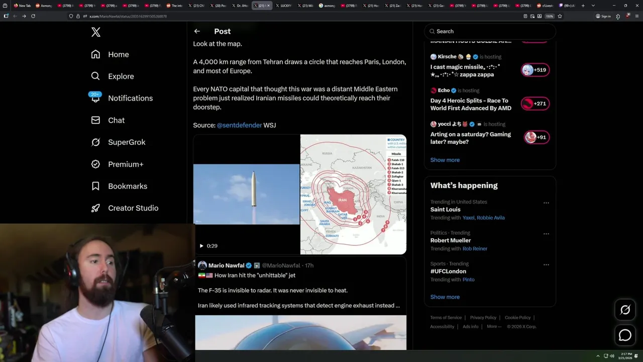Join Echo's space with +271 listeners
Screen dimensions: 643x362
pos(535,104)
